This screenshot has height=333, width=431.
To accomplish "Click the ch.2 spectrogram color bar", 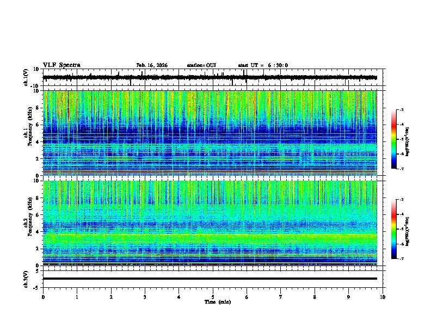I will point(394,229).
